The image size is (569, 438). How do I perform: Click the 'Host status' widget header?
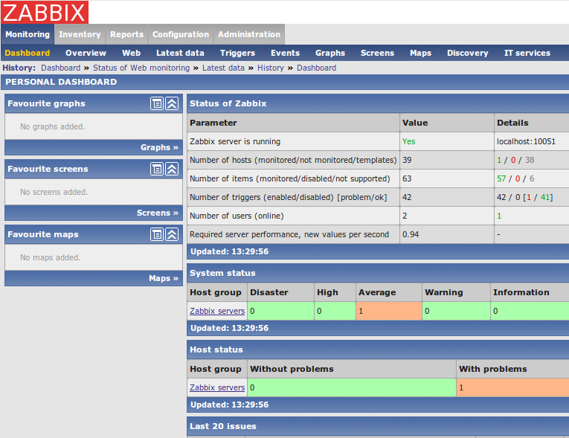tap(378, 350)
